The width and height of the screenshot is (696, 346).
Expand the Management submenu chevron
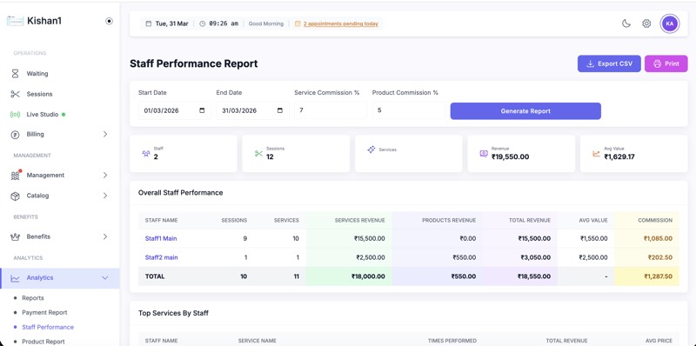(105, 176)
